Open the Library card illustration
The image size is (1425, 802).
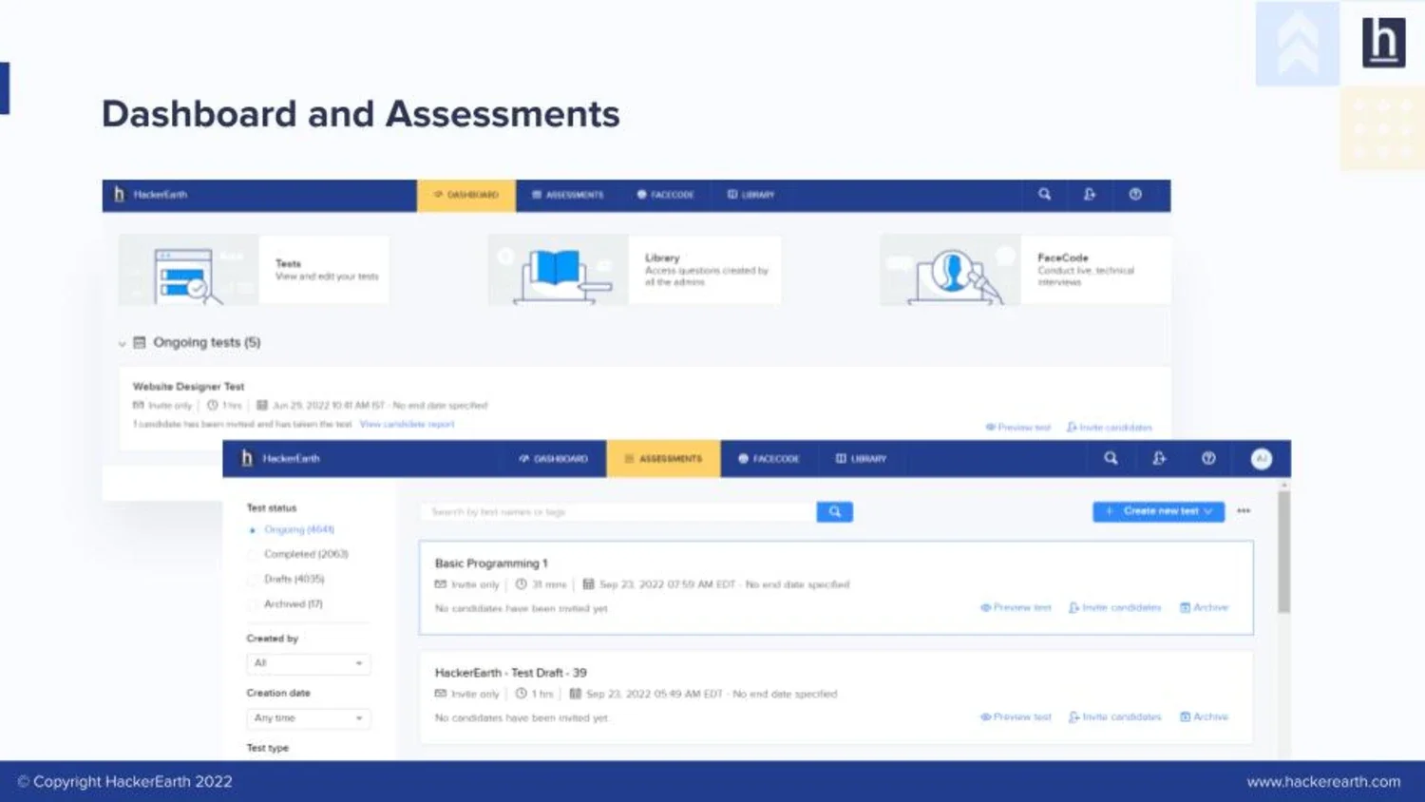point(558,270)
